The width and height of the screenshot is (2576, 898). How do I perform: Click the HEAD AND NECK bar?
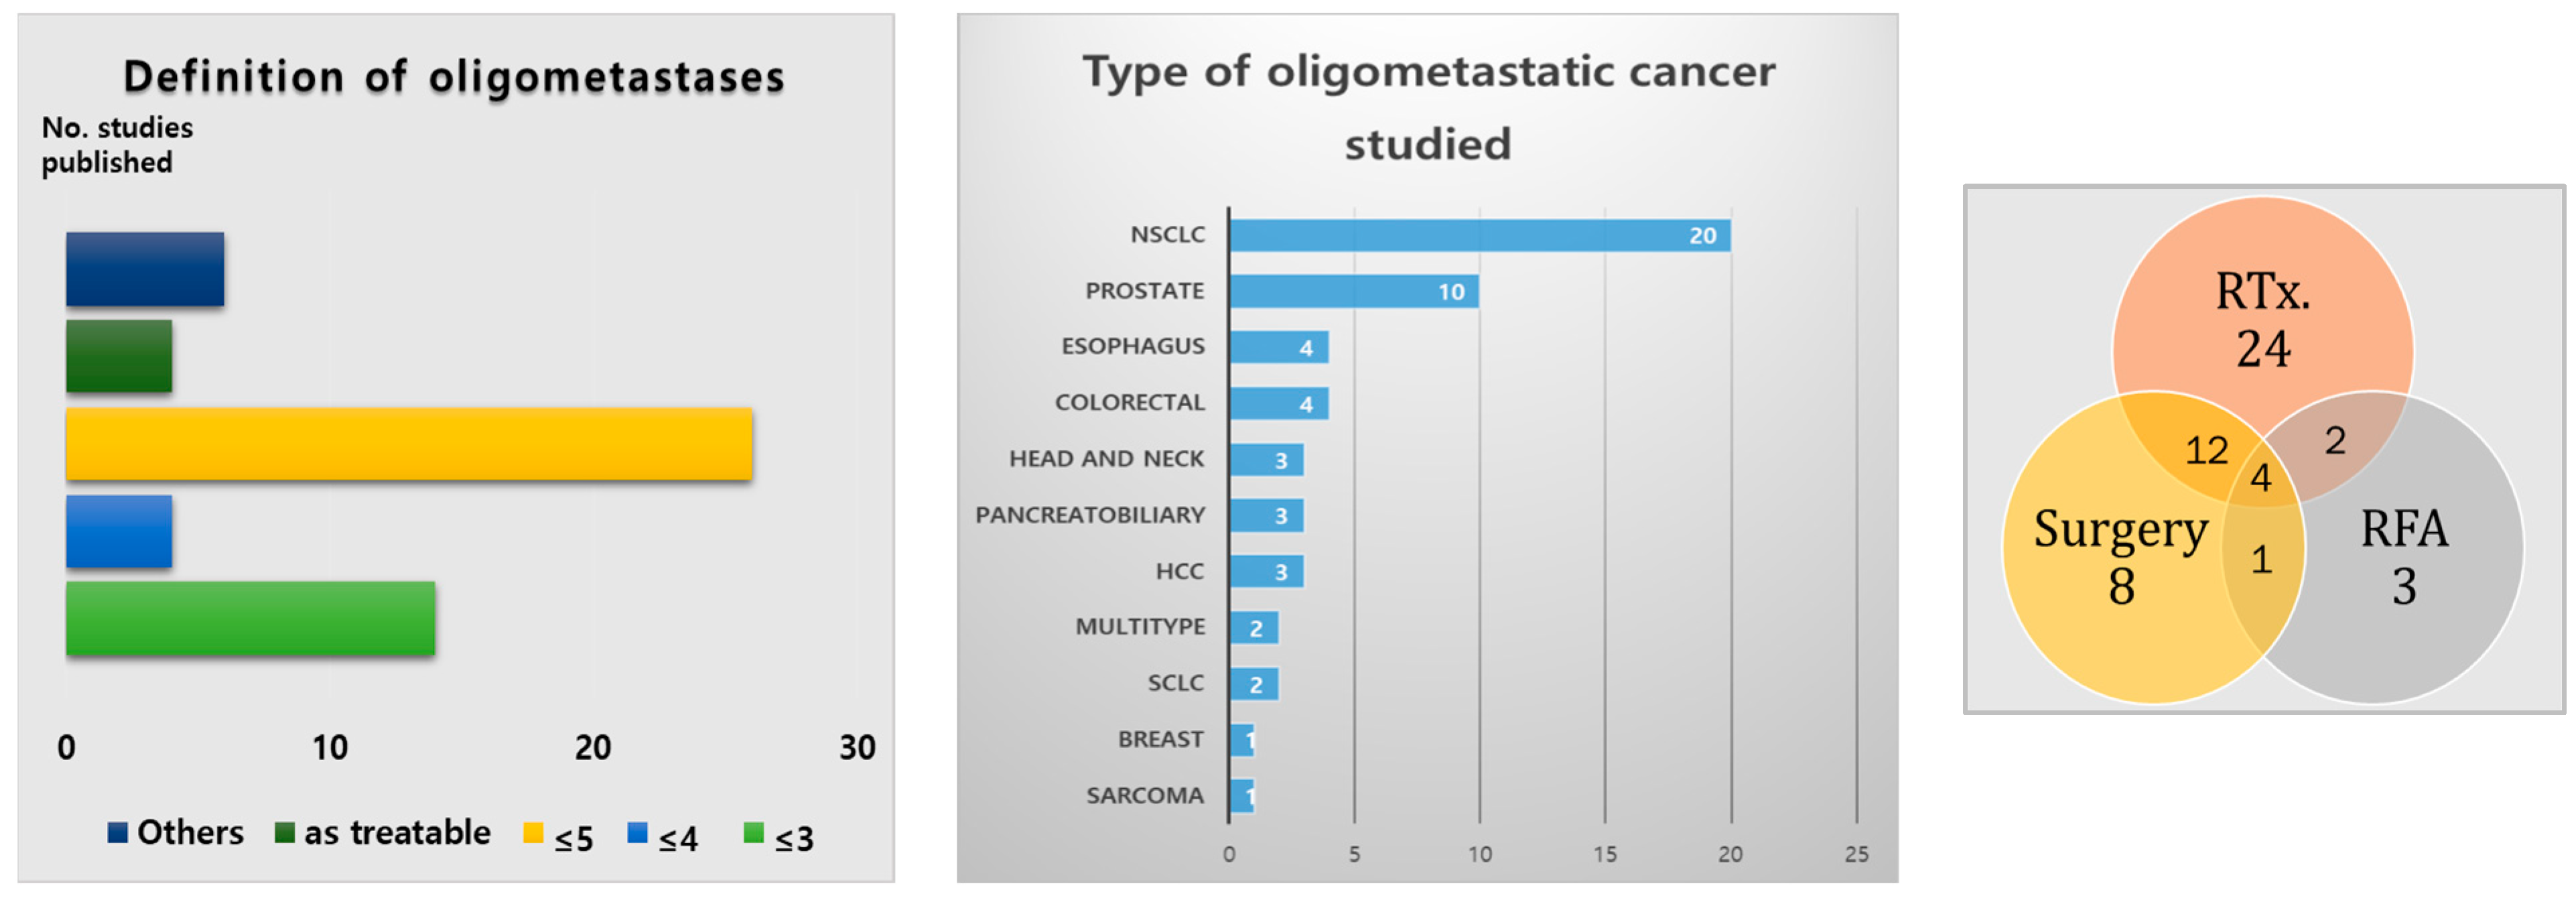1266,460
